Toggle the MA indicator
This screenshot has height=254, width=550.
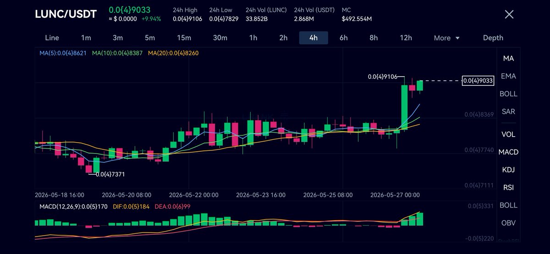point(508,58)
